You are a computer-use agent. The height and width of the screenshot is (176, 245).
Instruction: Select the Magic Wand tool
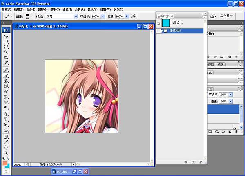click(6, 52)
